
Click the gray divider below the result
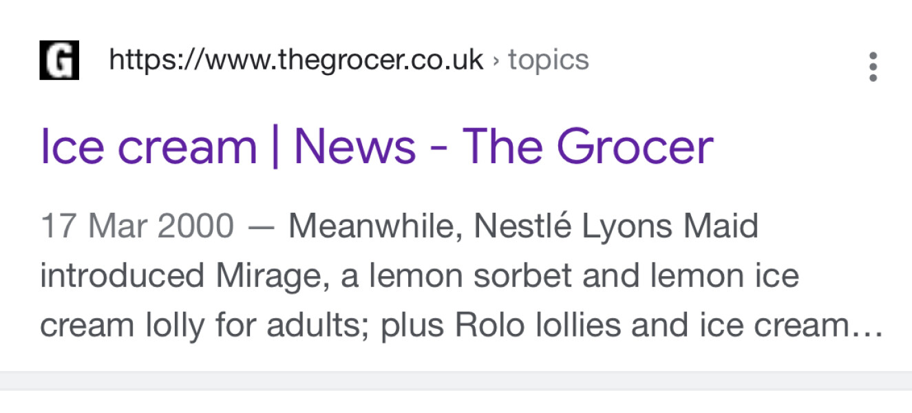tap(456, 380)
